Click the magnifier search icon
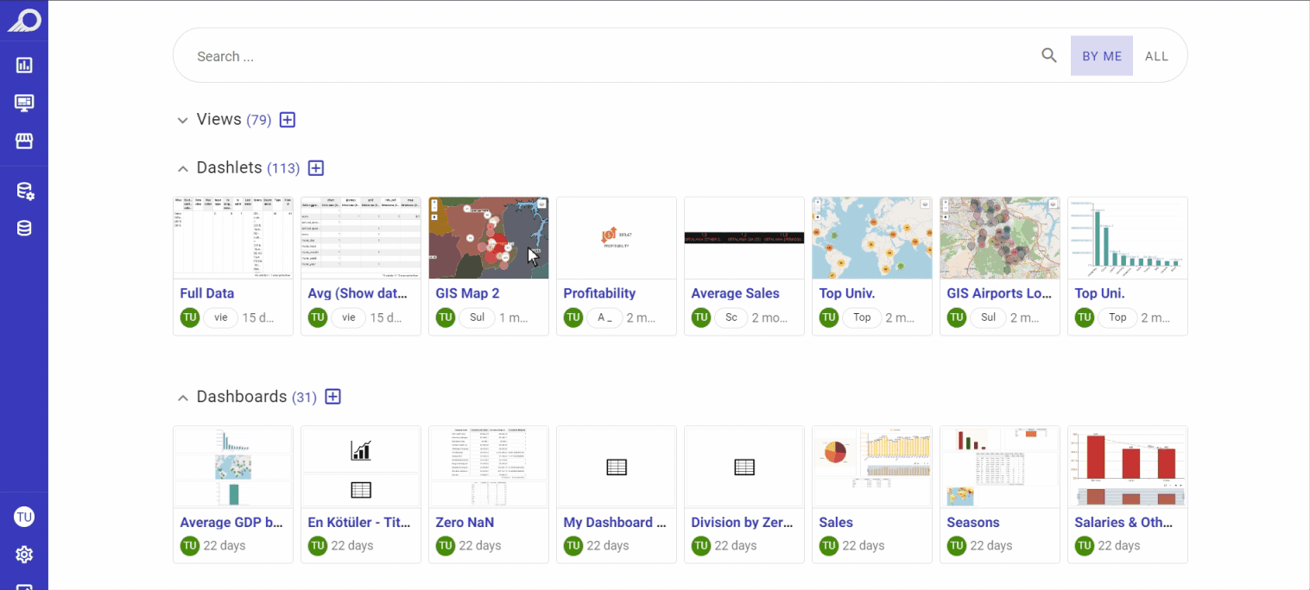This screenshot has height=590, width=1310. [1049, 56]
